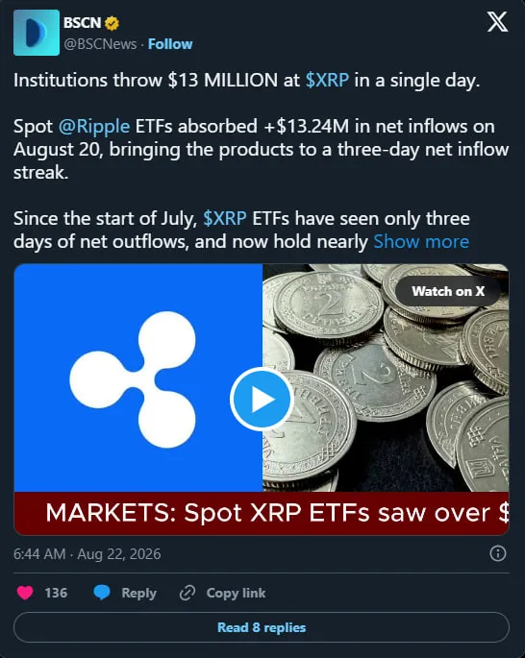Click the gold verified badge
The width and height of the screenshot is (525, 658).
point(112,23)
